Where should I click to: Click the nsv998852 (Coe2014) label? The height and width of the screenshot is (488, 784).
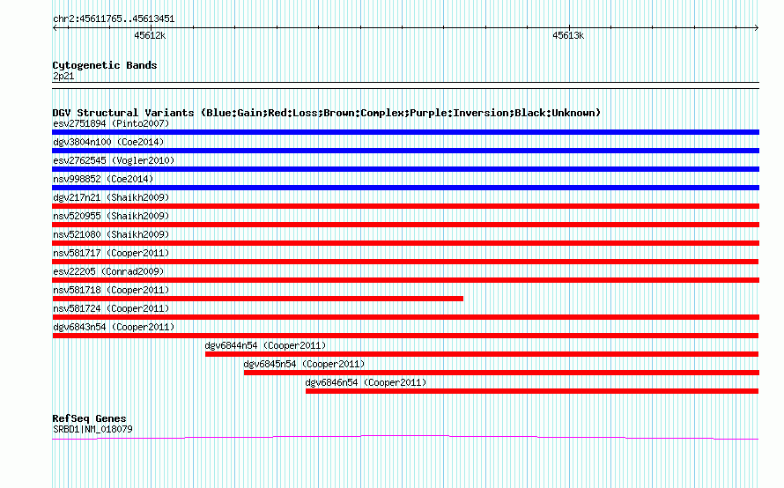[x=103, y=179]
